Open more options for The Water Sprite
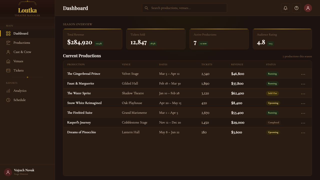The height and width of the screenshot is (180, 320). (303, 93)
